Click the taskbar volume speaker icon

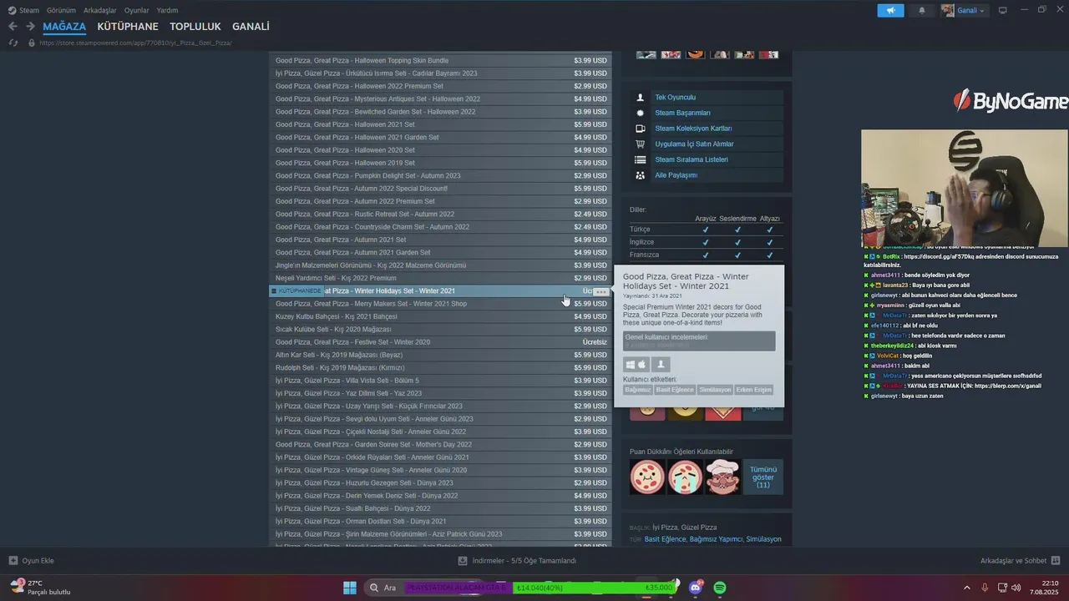(x=1016, y=588)
